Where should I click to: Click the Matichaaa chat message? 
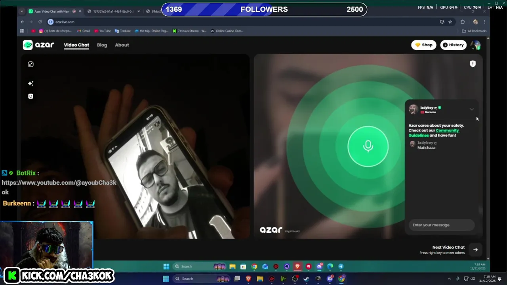pos(426,148)
